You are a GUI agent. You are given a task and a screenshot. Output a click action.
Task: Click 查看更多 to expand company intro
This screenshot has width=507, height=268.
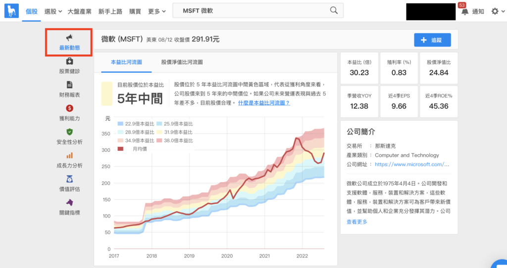tap(357, 222)
